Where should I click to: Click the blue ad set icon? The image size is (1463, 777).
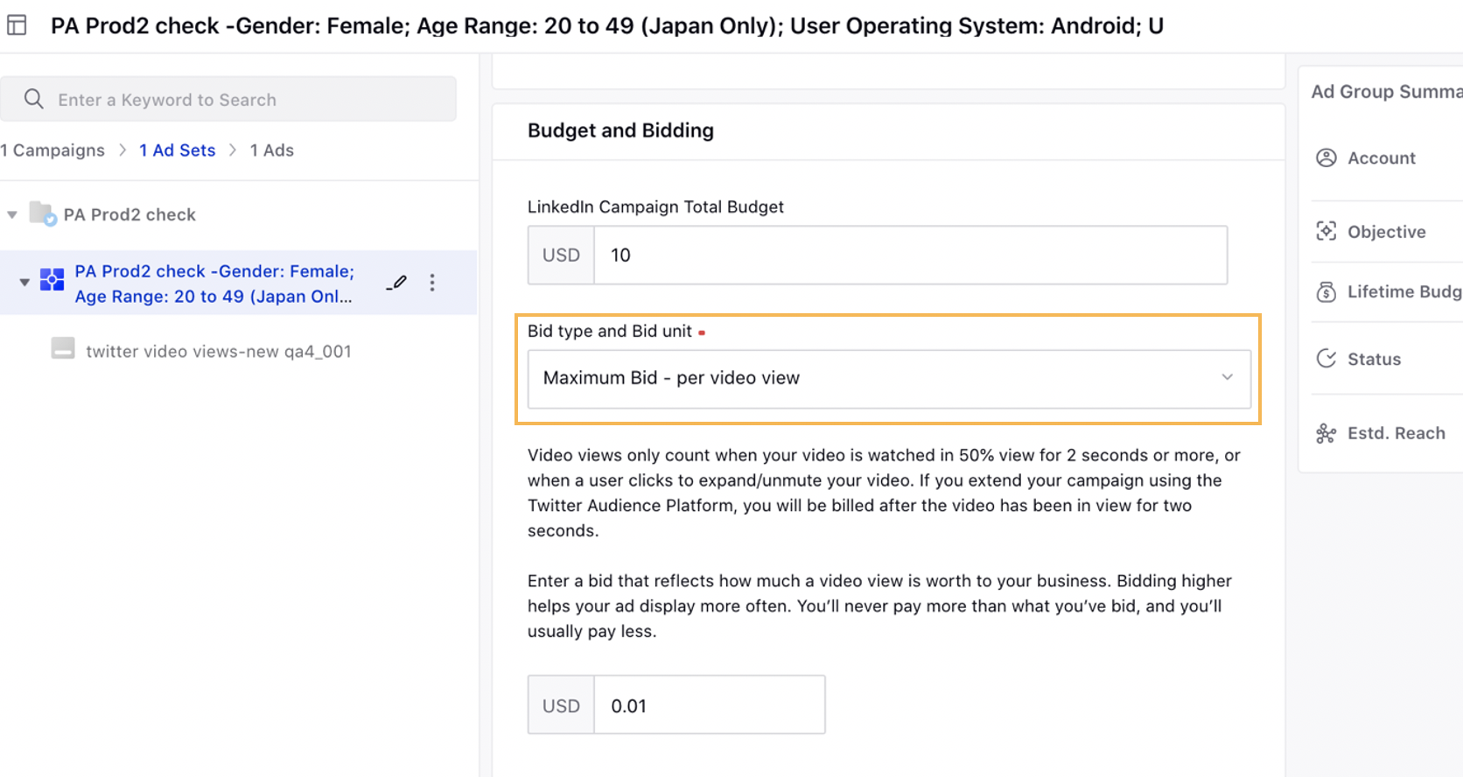point(52,280)
